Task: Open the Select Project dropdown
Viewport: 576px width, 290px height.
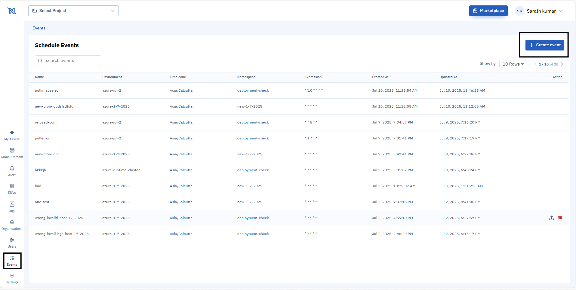Action: coord(73,11)
